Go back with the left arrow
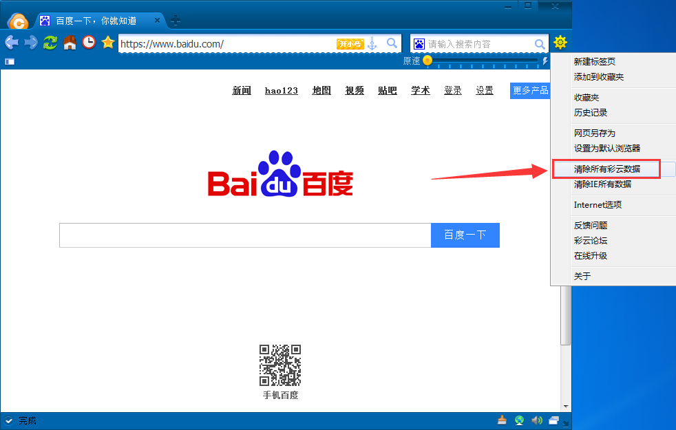The height and width of the screenshot is (430, 676). pos(12,43)
